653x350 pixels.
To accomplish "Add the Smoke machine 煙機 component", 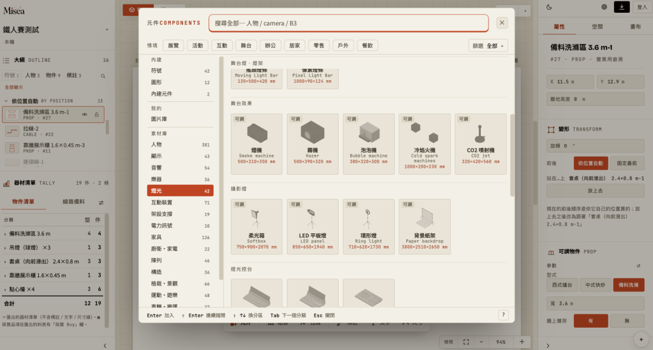I will pyautogui.click(x=256, y=143).
